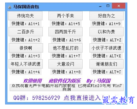Click the 以和为贵 button
This screenshot has width=137, height=109.
tap(107, 32)
